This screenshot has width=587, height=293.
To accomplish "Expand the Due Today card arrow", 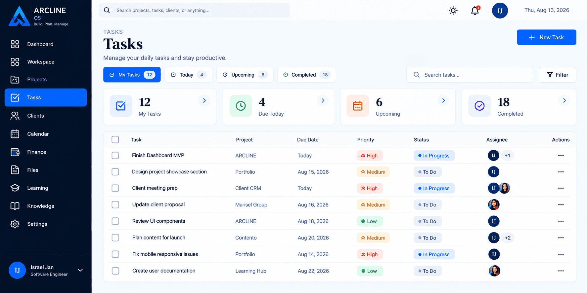I will point(323,100).
